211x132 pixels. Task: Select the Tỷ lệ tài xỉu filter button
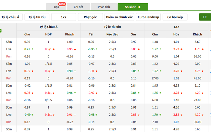pos(37,17)
